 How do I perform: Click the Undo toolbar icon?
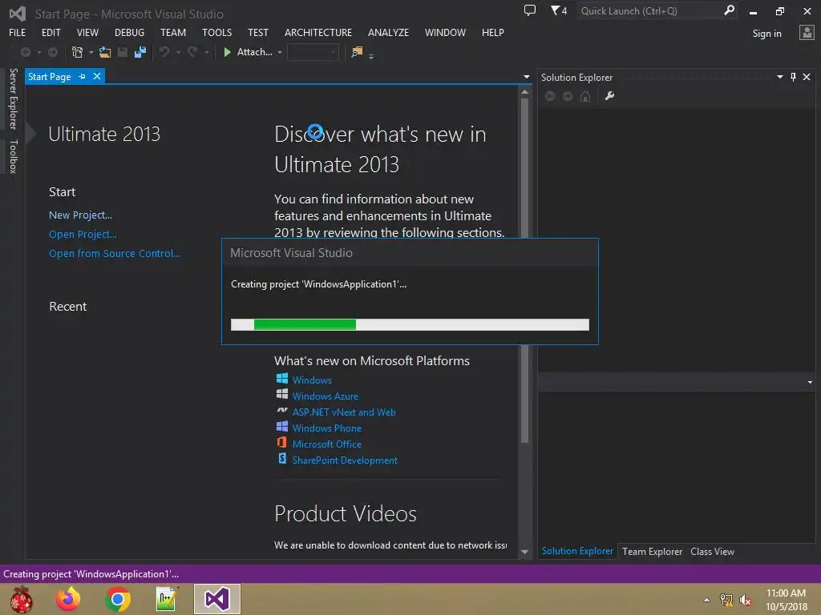pos(164,52)
